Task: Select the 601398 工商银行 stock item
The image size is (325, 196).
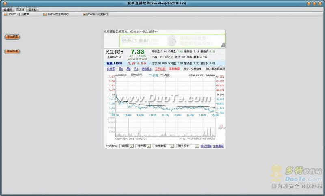Action: [x=57, y=15]
